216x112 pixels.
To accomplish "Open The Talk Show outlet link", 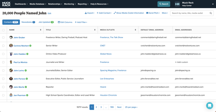I will pyautogui.click(x=116, y=37).
